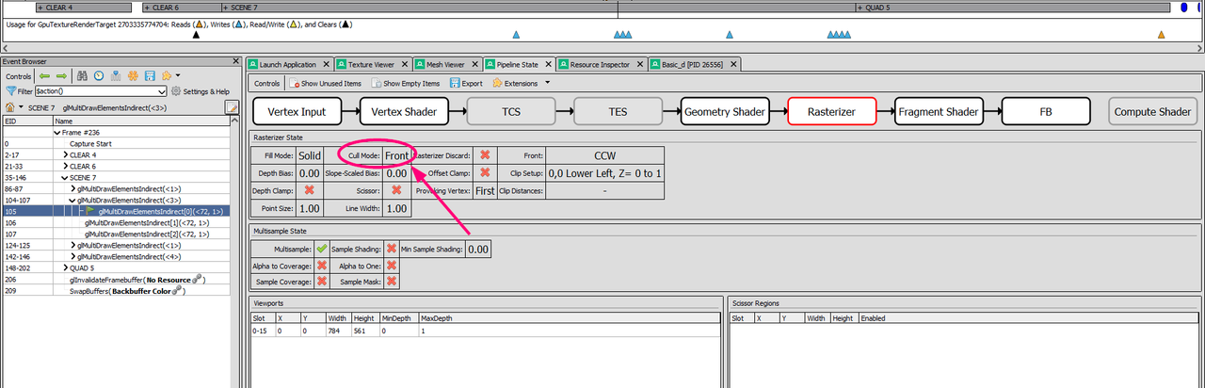Expand the CLEAR 4 event node

(x=65, y=154)
